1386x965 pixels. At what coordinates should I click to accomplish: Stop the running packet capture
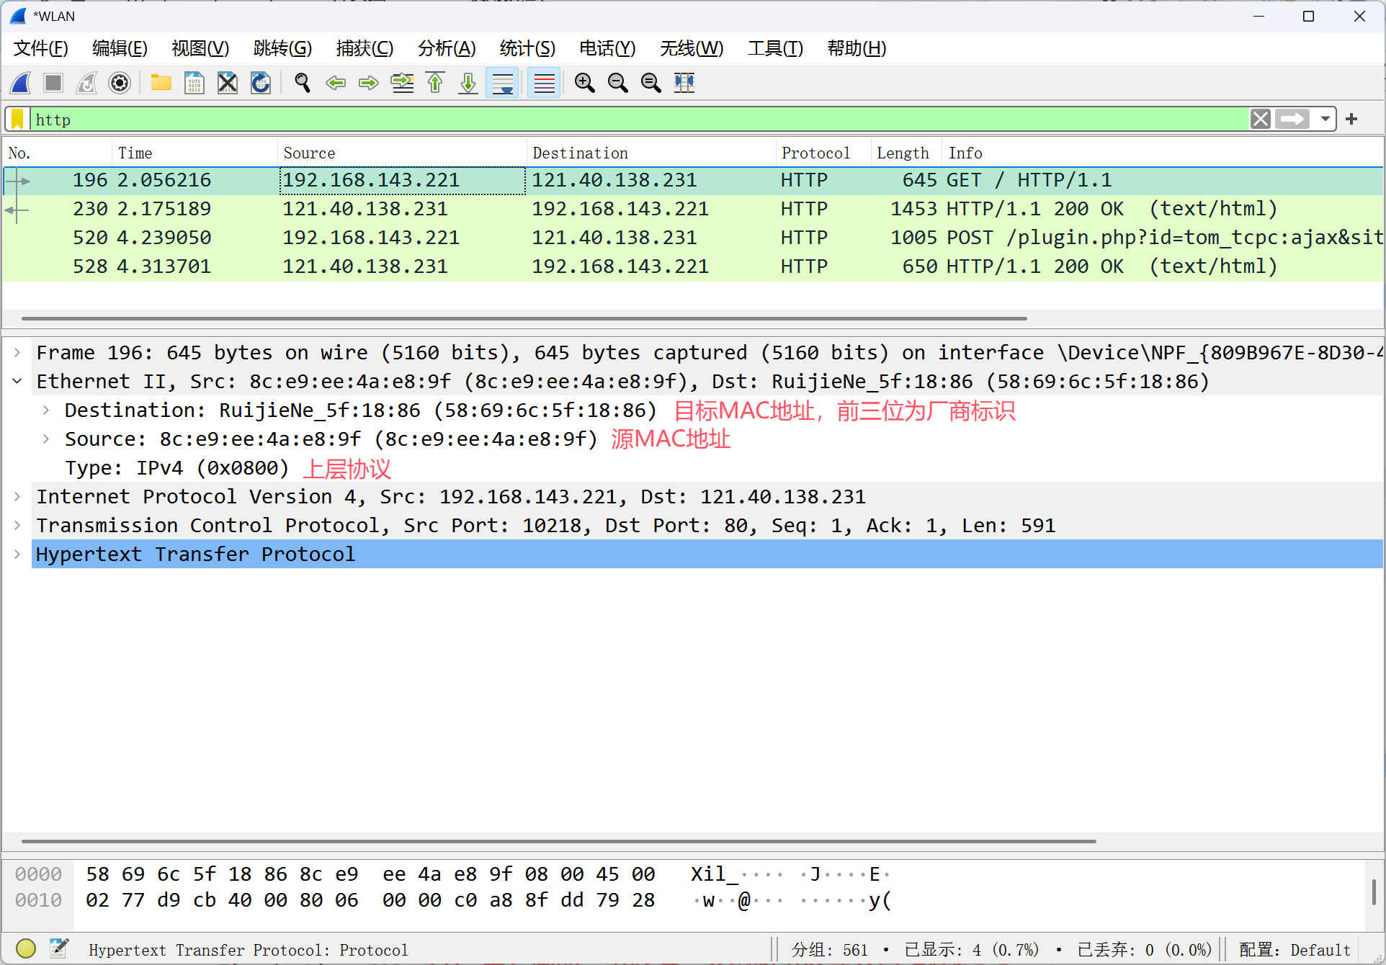pos(53,83)
